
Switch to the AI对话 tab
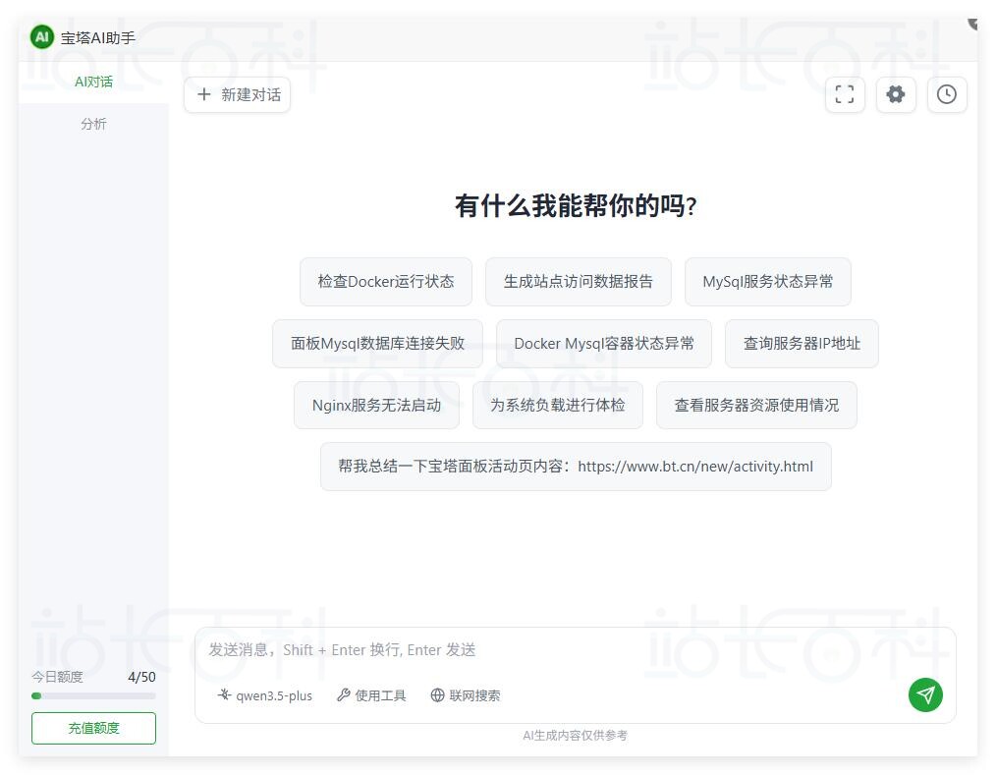point(93,82)
